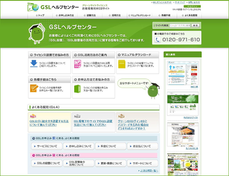229x176 pixels.
Task: Open the お申し込み方法 navigation tab
Action: (x=65, y=15)
